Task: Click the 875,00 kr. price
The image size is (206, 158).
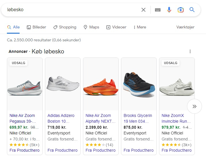Action: [x=133, y=127]
